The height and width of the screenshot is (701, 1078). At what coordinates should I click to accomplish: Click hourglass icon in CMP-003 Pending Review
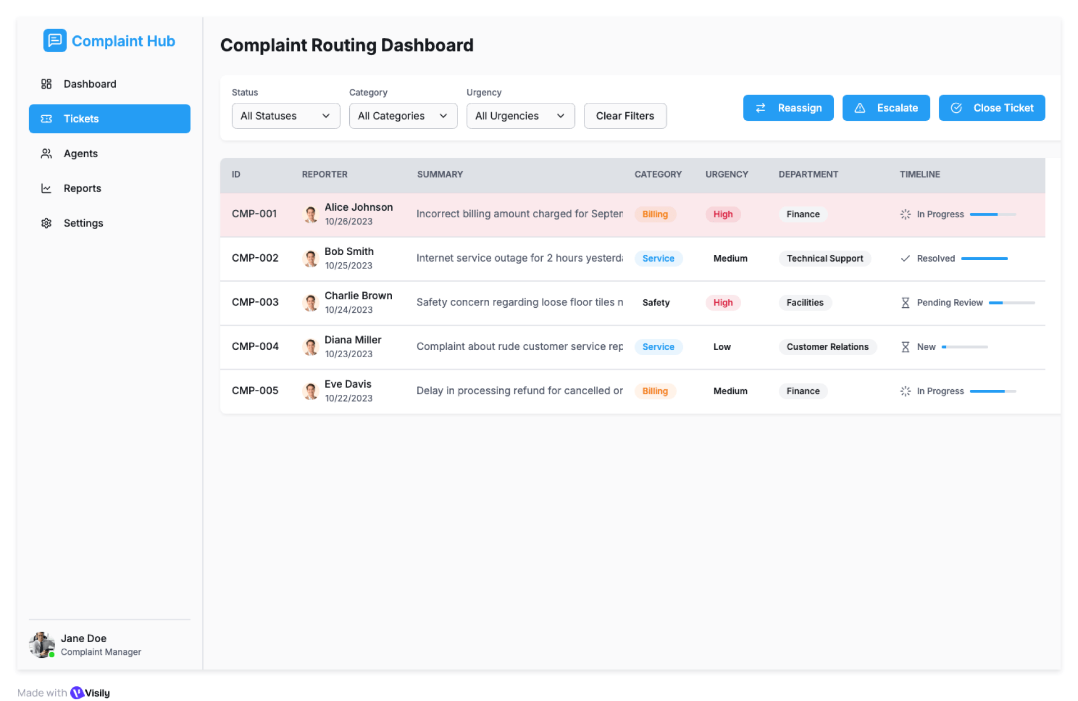coord(905,303)
